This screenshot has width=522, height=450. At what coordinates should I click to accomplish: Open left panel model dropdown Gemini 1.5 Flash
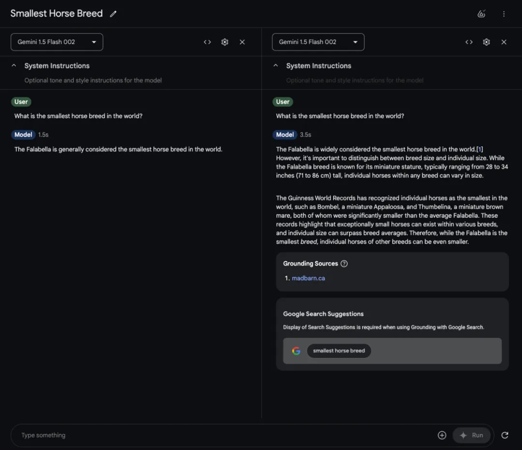[x=57, y=42]
